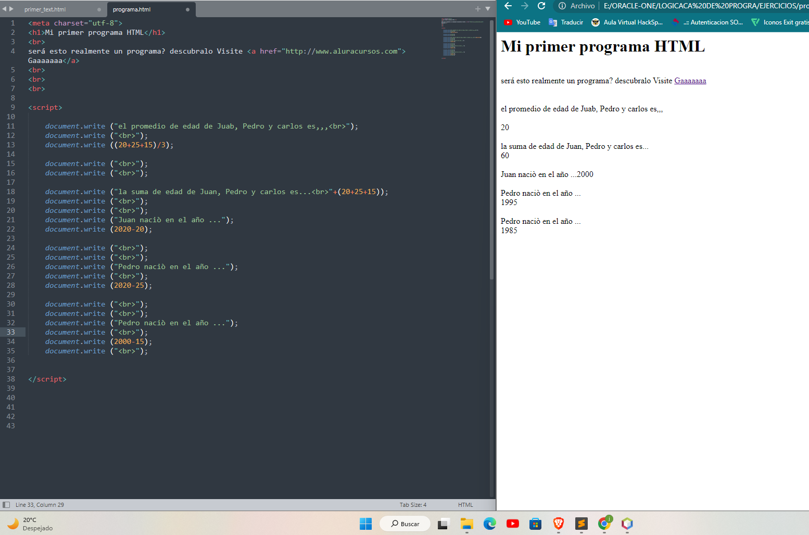Screen dimensions: 809x535
Task: Click the 'la suma de edad' code line
Action: (x=217, y=192)
